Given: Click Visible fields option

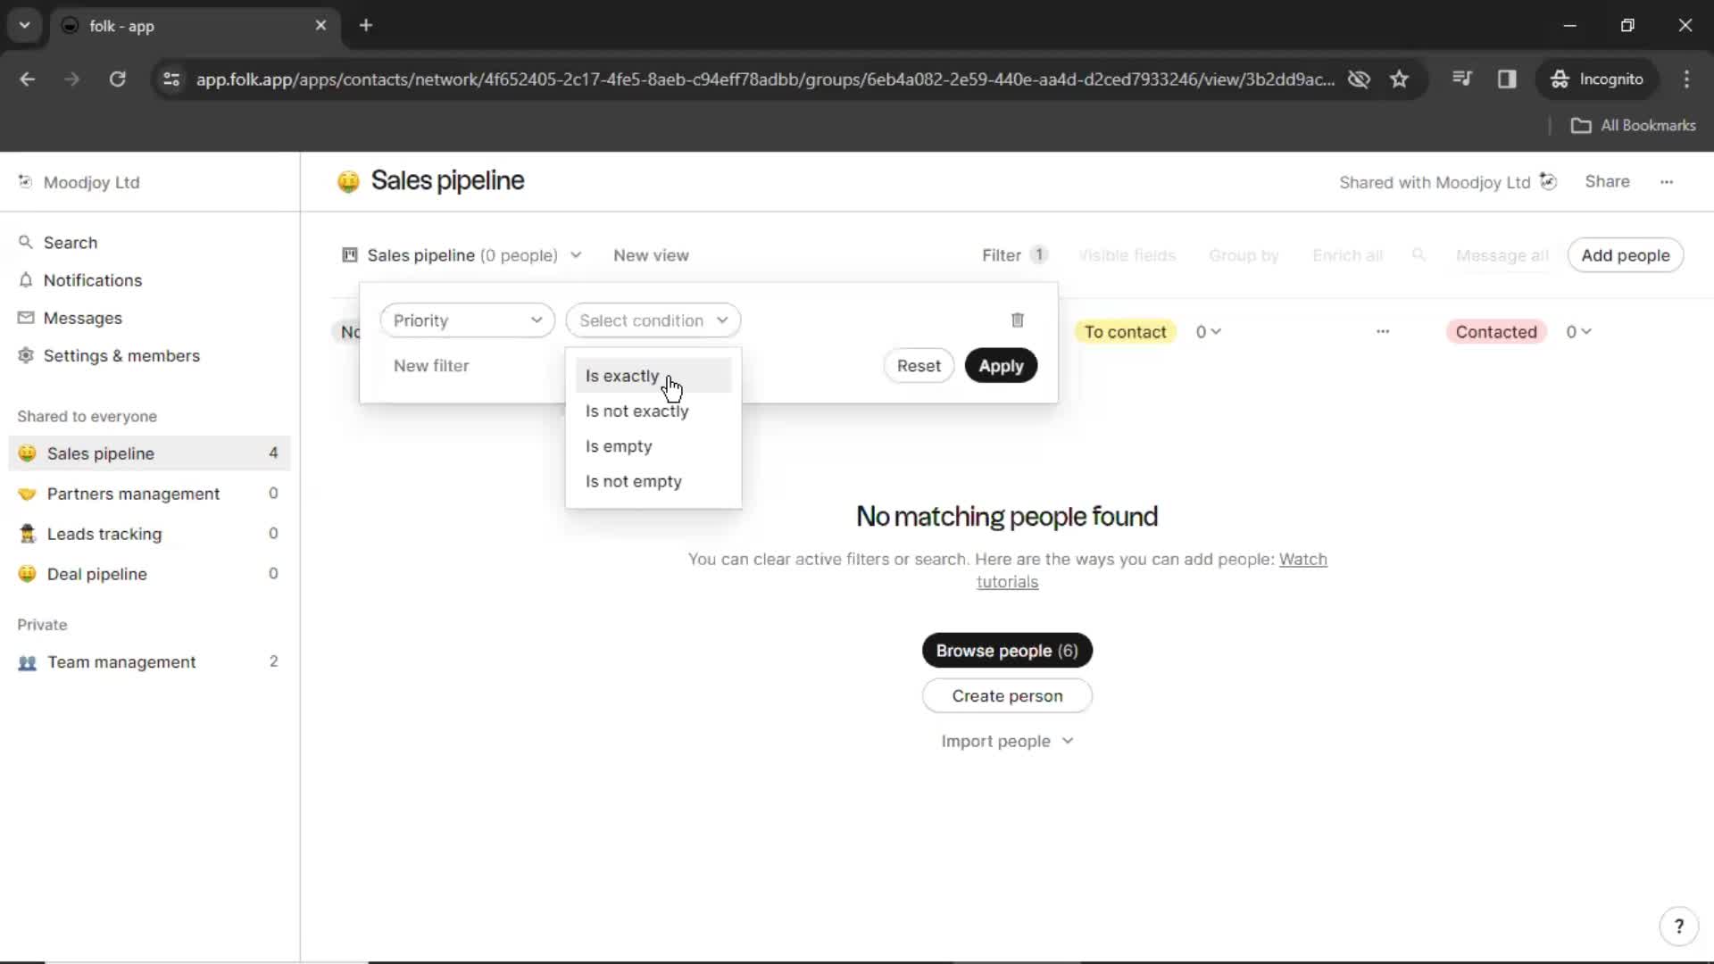Looking at the screenshot, I should pyautogui.click(x=1127, y=255).
